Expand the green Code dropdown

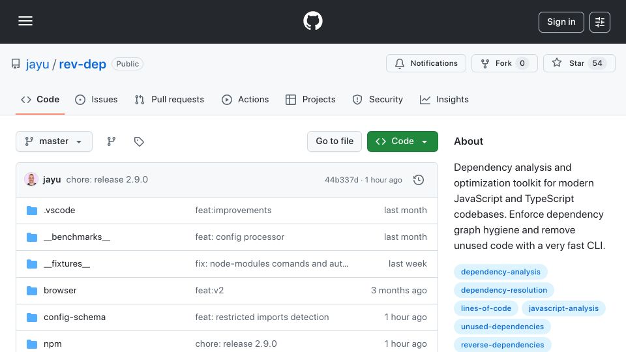(402, 141)
